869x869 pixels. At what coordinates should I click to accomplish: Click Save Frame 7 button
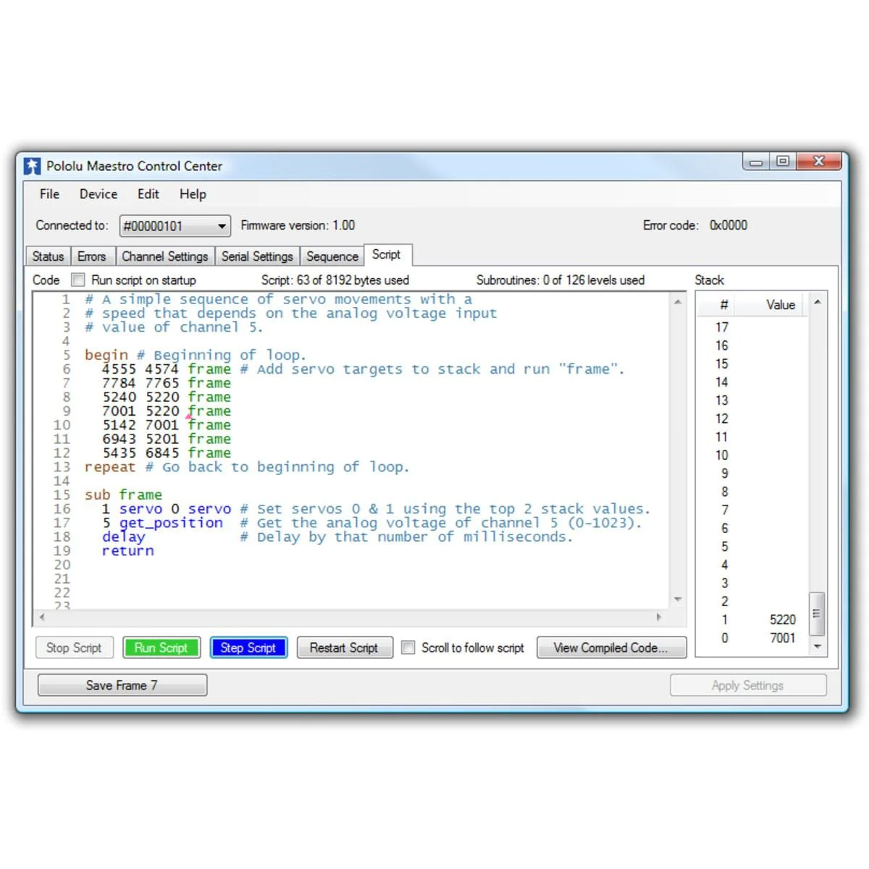click(122, 685)
